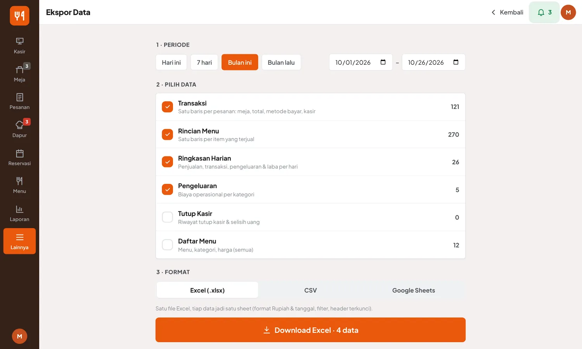Click the Rincian Menu count 270

click(454, 135)
